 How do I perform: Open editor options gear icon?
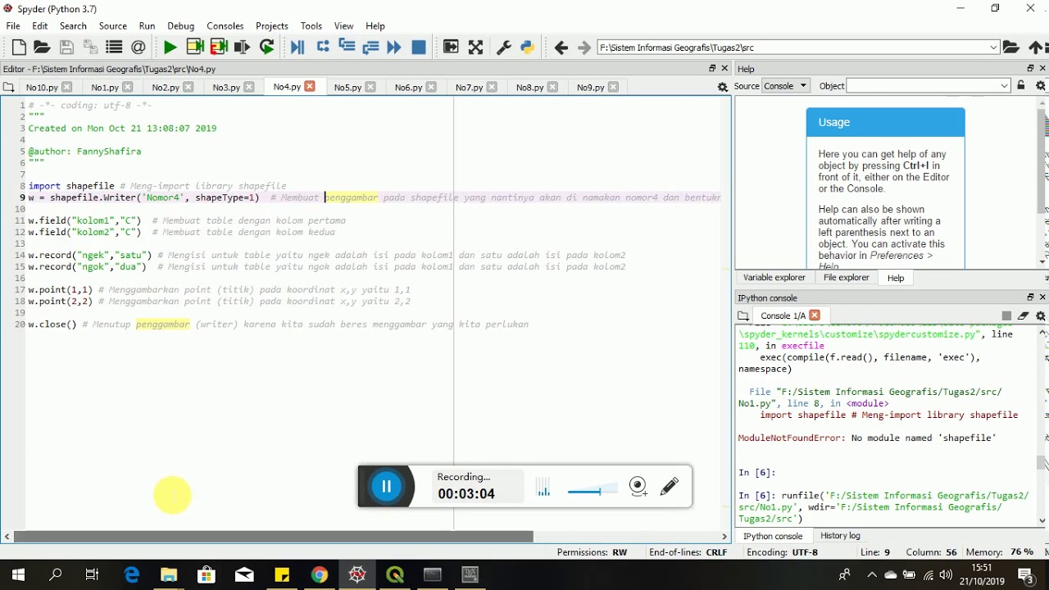[723, 87]
